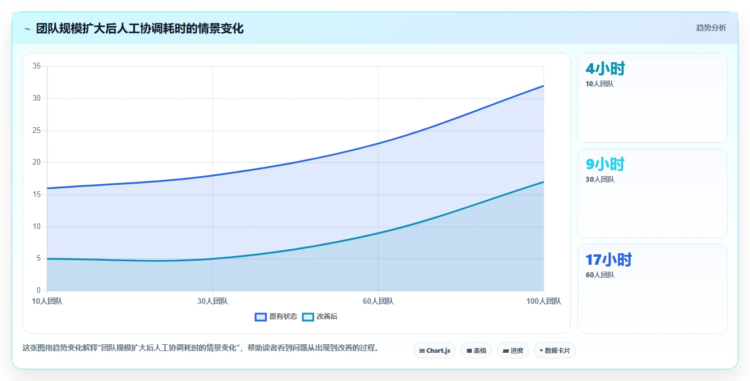750x381 pixels.
Task: Click the 改善后 line endpoint at 100人团队
Action: click(x=543, y=182)
